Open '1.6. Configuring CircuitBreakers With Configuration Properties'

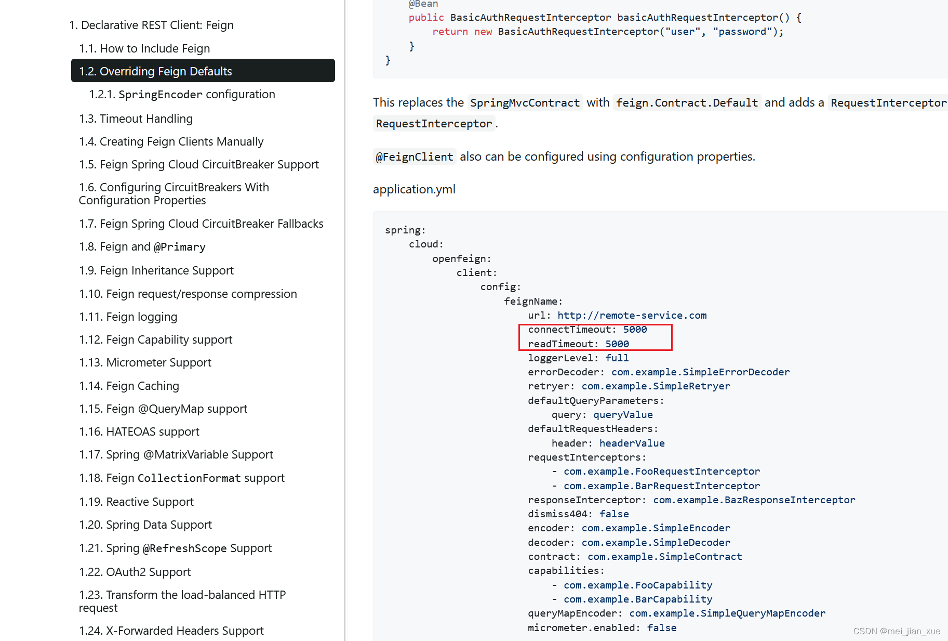coord(174,194)
